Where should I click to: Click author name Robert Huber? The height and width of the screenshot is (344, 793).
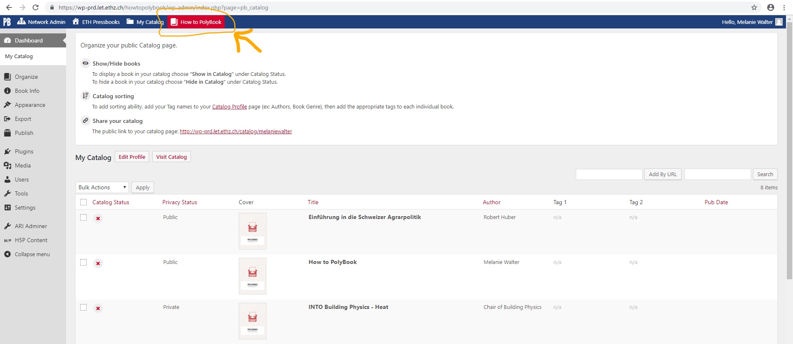(499, 217)
